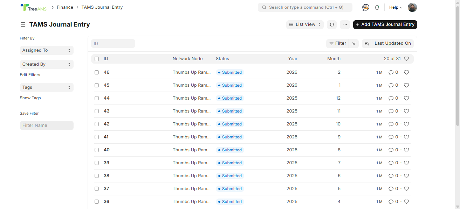The height and width of the screenshot is (209, 460).
Task: Toggle the sidebar hamburger menu
Action: (x=23, y=24)
